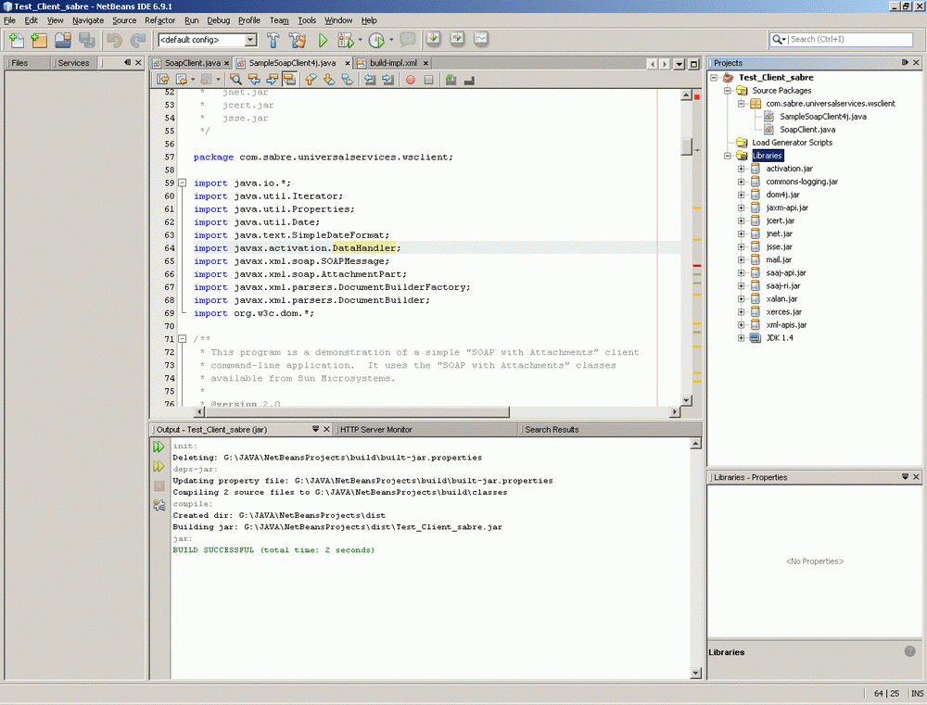Click the New Project toolbar icon
The width and height of the screenshot is (927, 705).
pos(39,40)
